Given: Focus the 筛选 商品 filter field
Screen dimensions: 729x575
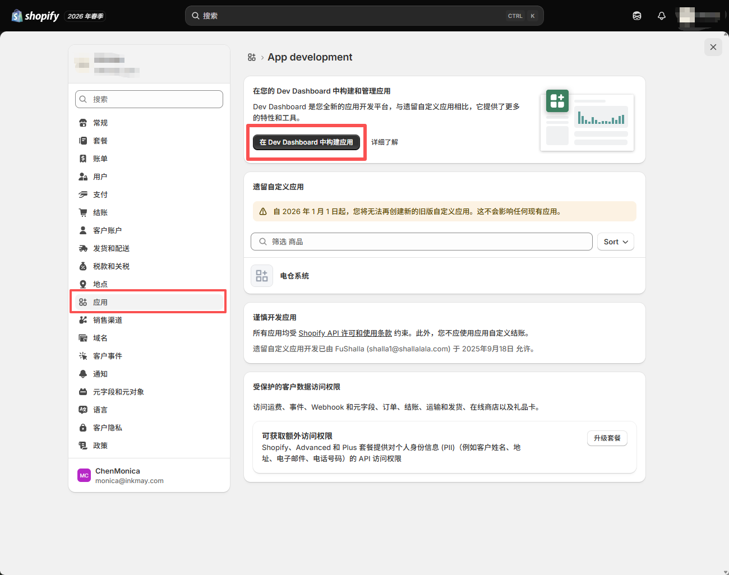Looking at the screenshot, I should point(422,242).
